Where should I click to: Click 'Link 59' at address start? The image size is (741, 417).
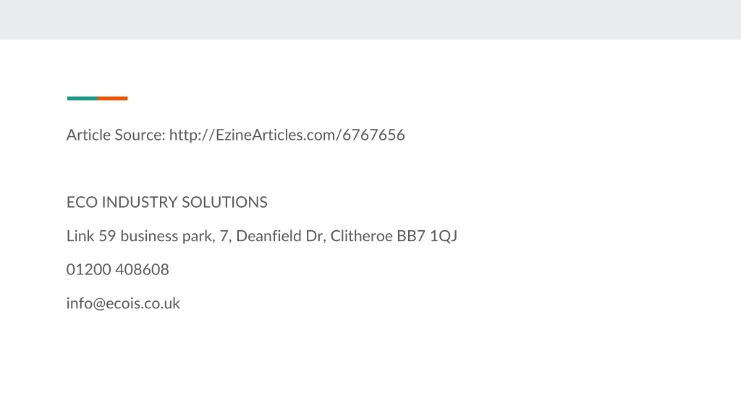click(91, 236)
